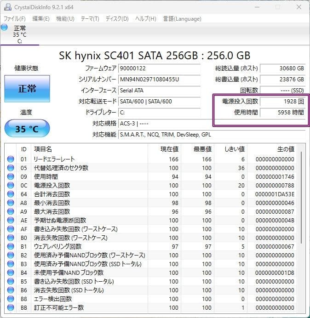The image size is (310, 318).
Task: Click status orb beside ID 0C 電源投入回数 row
Action: tap(11, 185)
